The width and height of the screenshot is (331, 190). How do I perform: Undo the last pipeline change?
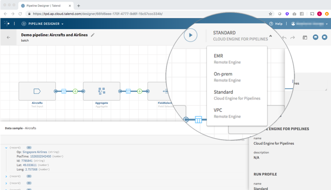pyautogui.click(x=285, y=38)
